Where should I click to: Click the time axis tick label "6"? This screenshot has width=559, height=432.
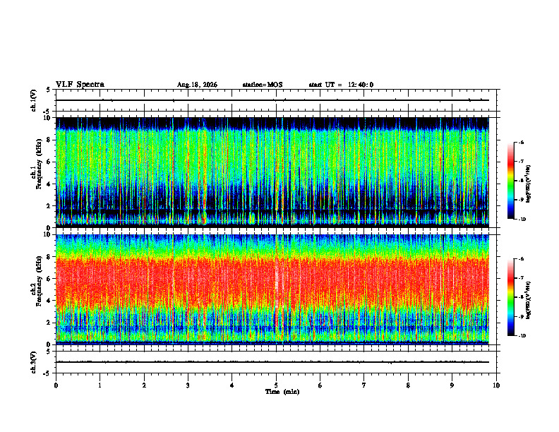(x=320, y=385)
